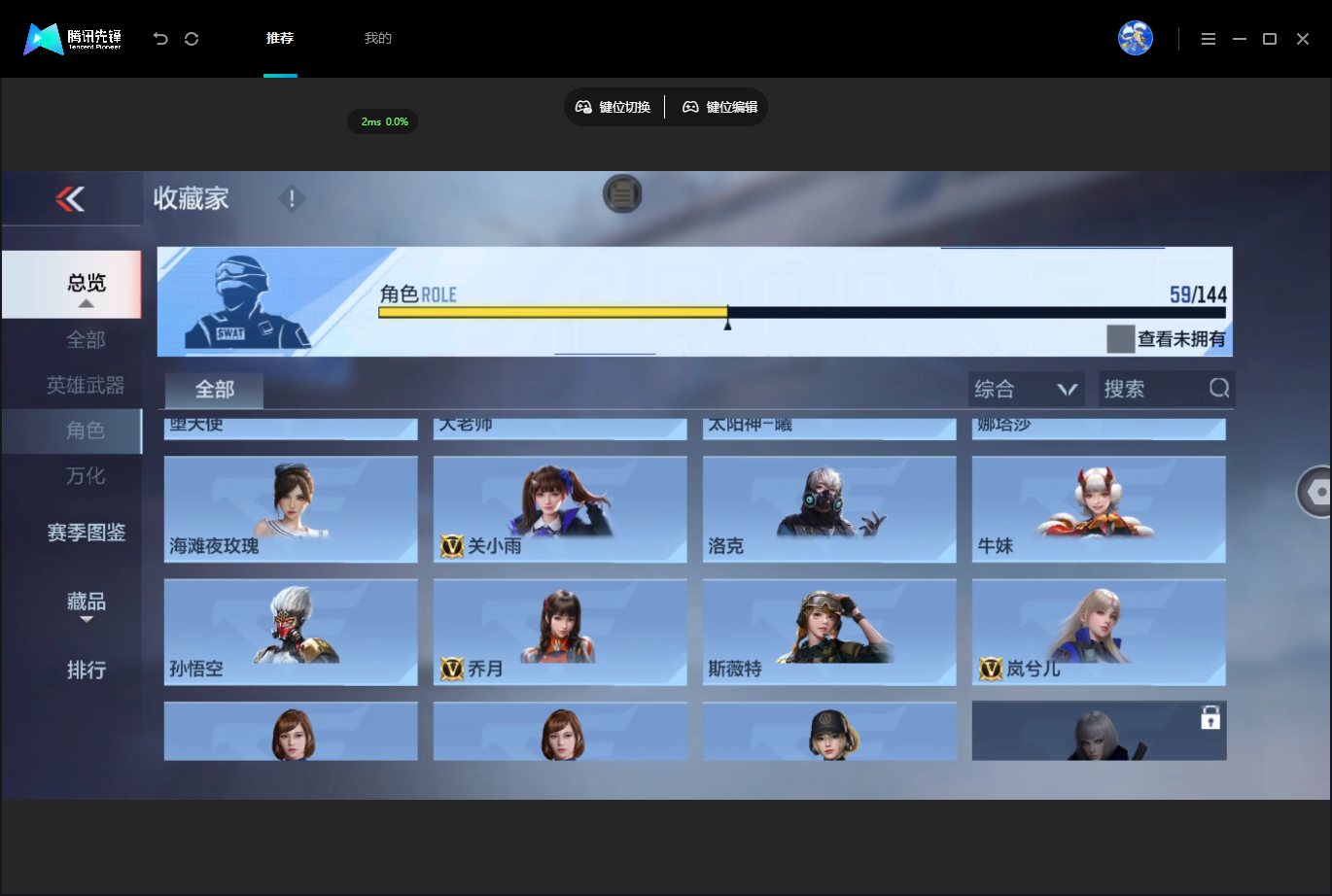The height and width of the screenshot is (896, 1332).
Task: Click 键位切换 button
Action: click(613, 107)
